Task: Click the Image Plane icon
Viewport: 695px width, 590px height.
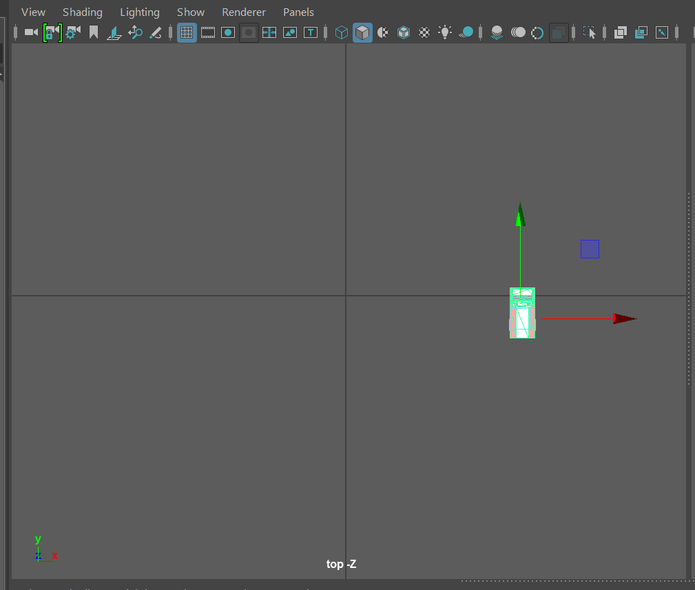Action: point(114,32)
